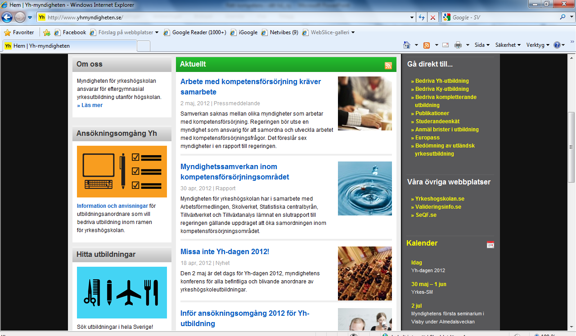Viewport: 576px width, 336px height.
Task: Open the iGoogle favorite
Action: (244, 32)
